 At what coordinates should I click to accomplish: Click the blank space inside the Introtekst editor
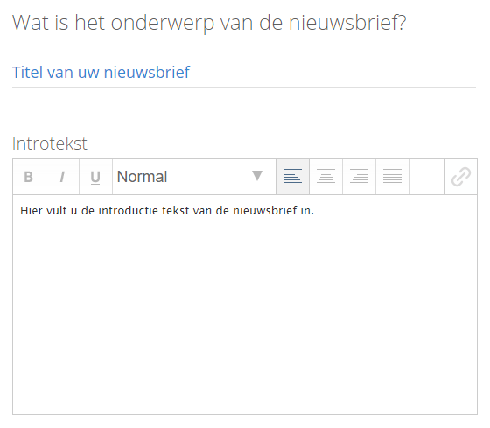click(x=245, y=312)
